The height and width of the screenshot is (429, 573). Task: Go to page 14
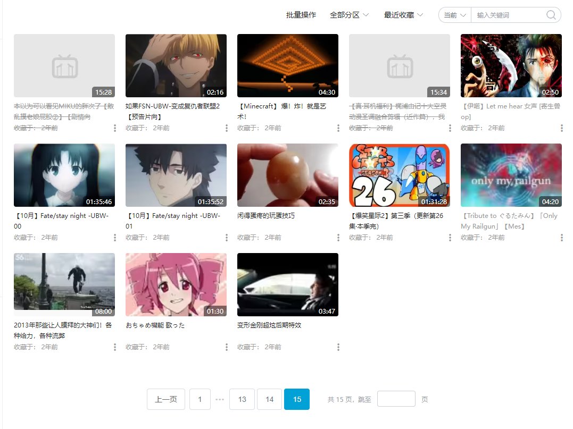[269, 399]
